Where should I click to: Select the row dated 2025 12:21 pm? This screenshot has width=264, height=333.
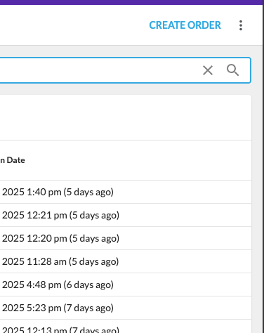(x=126, y=215)
